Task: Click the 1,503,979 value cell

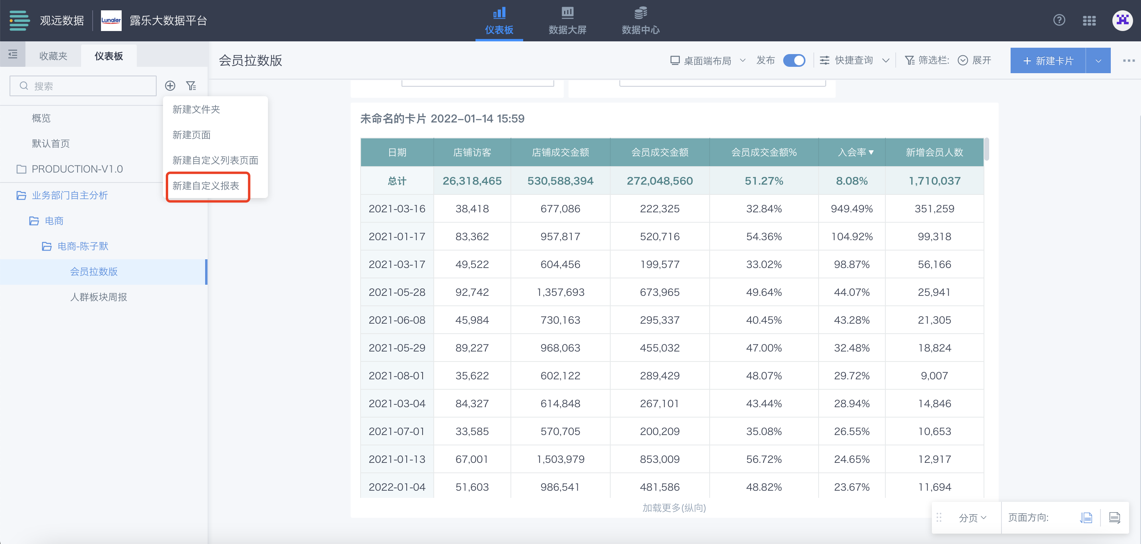Action: tap(560, 459)
